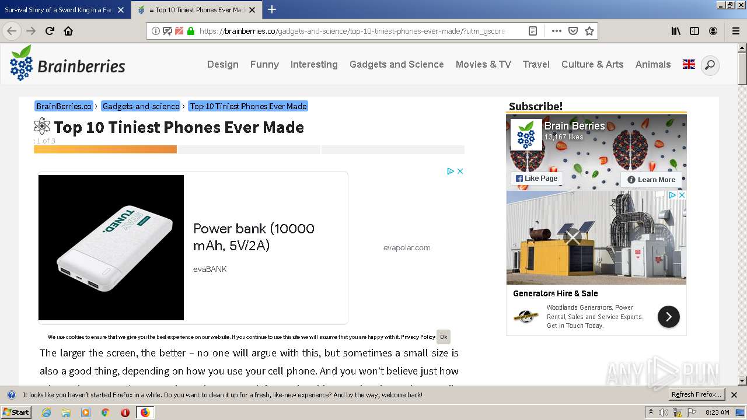Open Windows Explorer from the taskbar
The width and height of the screenshot is (747, 420).
pyautogui.click(x=66, y=412)
